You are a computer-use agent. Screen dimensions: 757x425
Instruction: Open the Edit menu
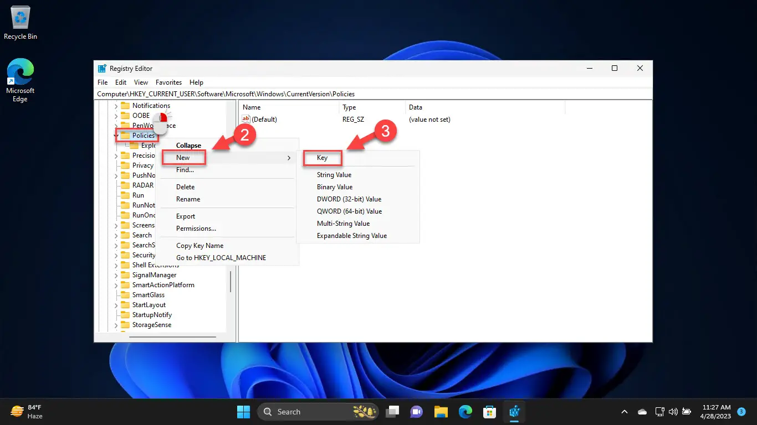pos(121,82)
